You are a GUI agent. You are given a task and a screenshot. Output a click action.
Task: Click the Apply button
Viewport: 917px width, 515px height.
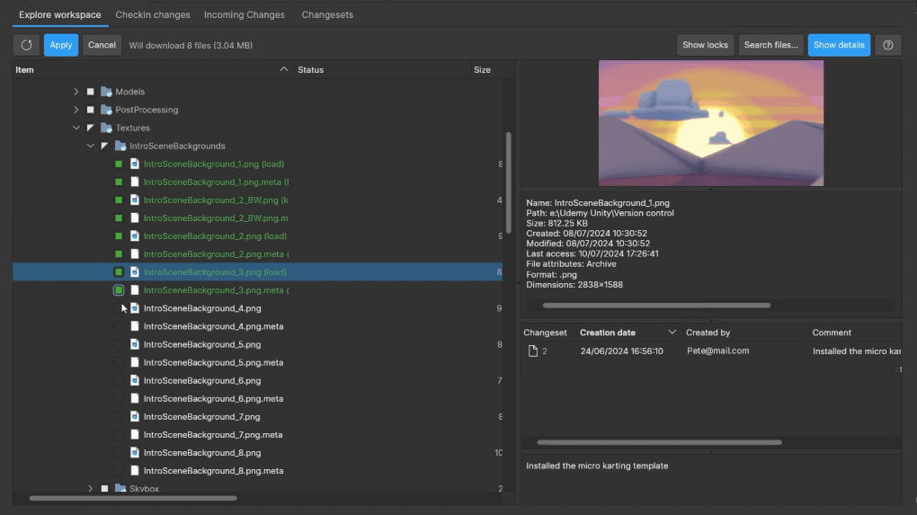(x=61, y=45)
